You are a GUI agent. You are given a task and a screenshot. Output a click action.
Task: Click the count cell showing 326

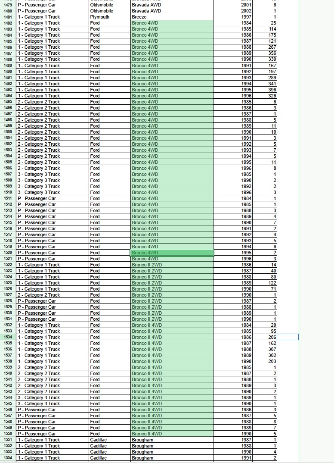265,96
